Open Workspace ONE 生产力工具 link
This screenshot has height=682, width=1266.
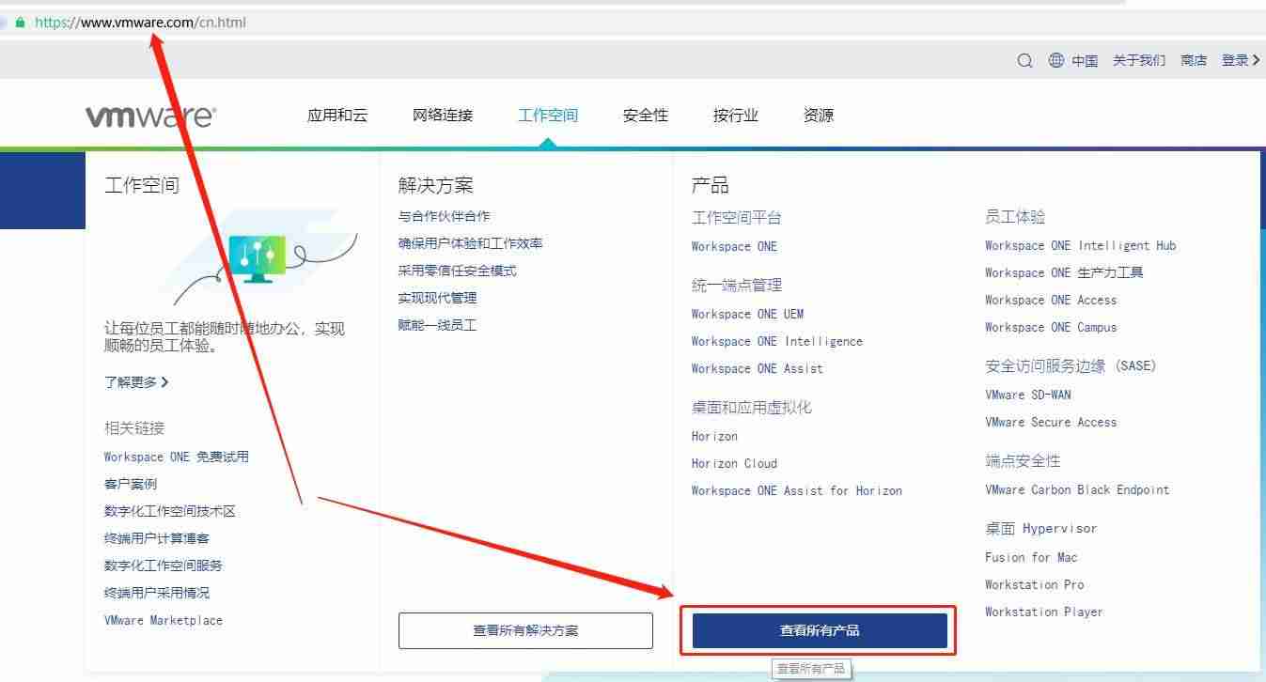pos(1064,272)
